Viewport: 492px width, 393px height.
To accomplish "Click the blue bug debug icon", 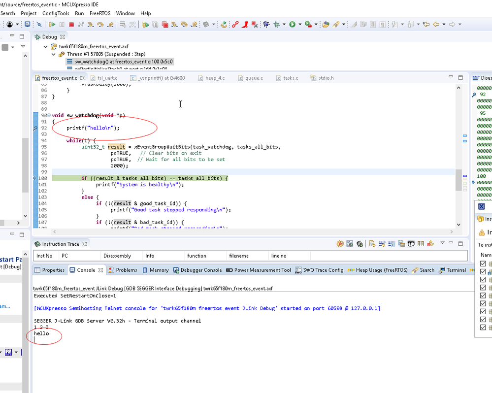I will (x=266, y=25).
